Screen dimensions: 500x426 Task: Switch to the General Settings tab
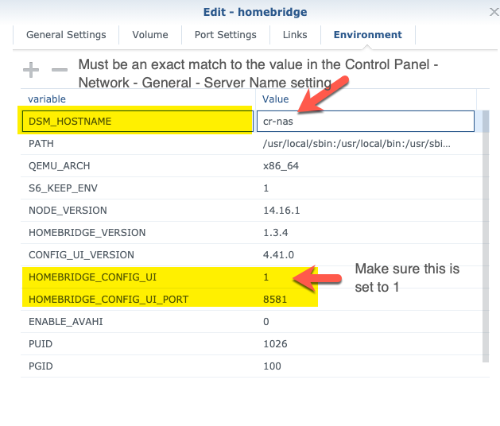click(x=66, y=35)
